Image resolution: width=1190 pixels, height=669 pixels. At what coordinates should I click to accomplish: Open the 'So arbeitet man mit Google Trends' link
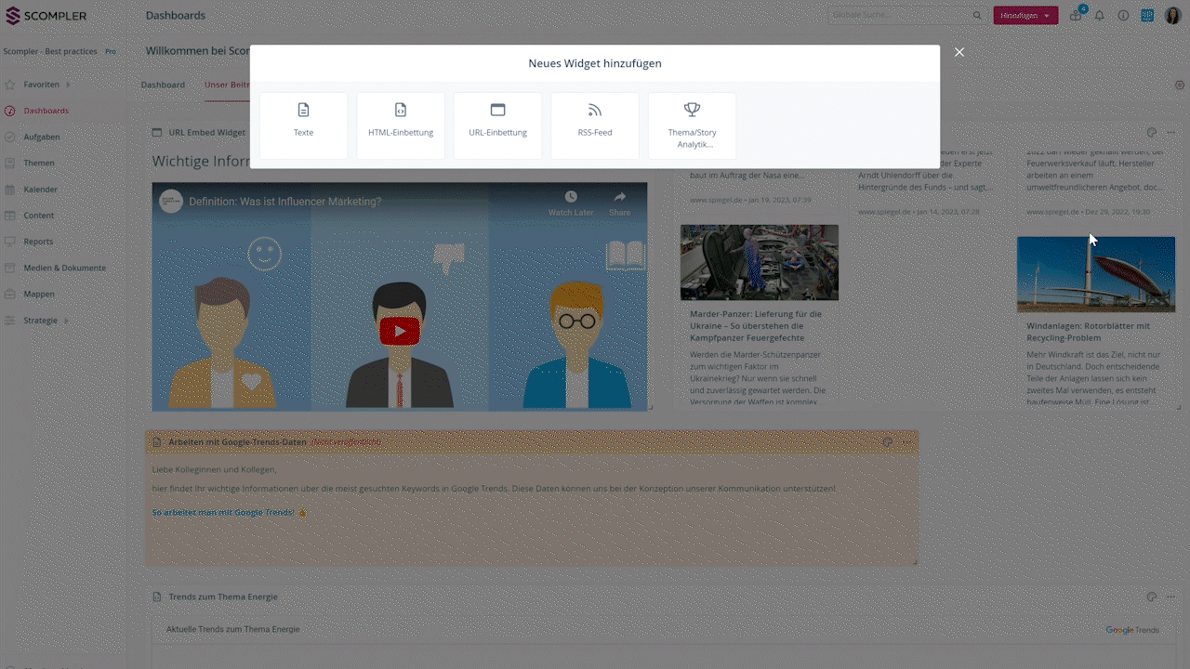(x=223, y=513)
